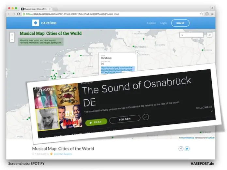Click the user profile icon in title bar
Viewport: 227px width, 170px height.
click(212, 8)
